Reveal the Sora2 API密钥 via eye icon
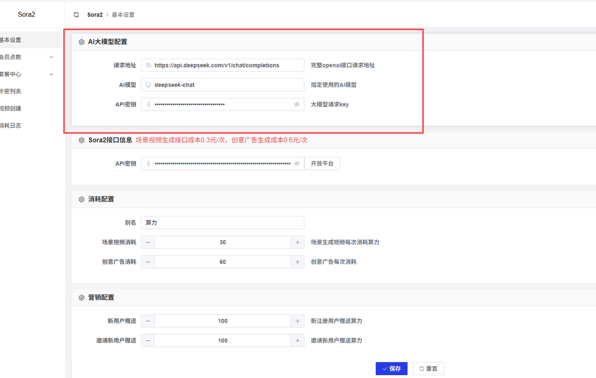The image size is (596, 378). click(297, 164)
